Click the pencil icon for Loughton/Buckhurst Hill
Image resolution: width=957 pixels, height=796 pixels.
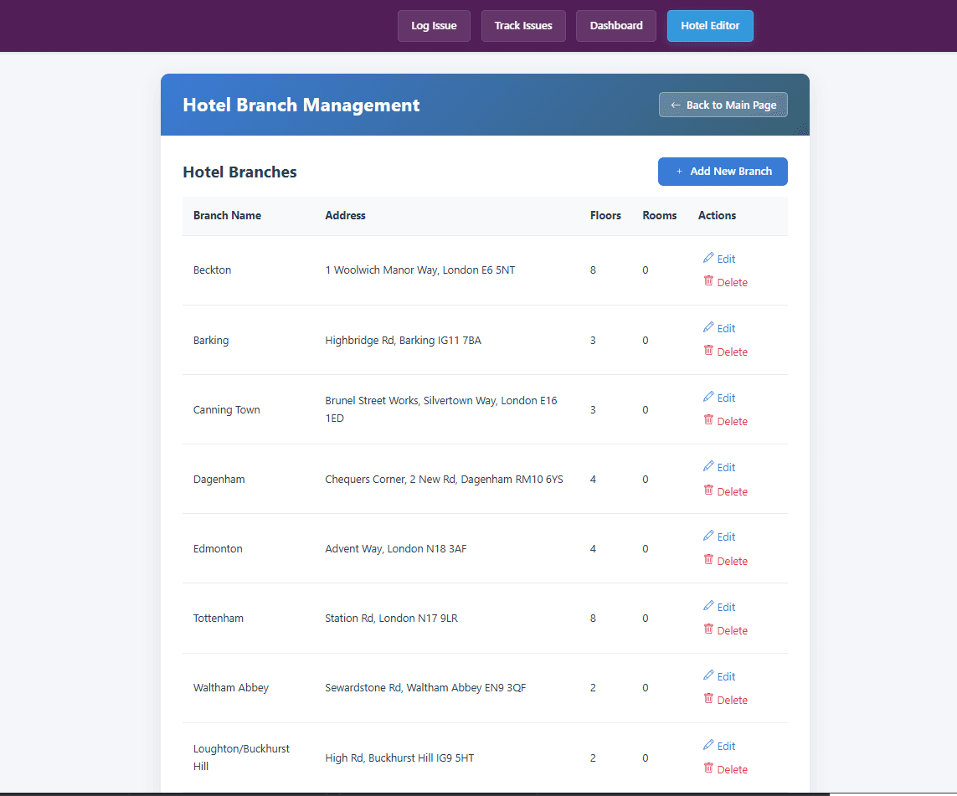coord(707,745)
